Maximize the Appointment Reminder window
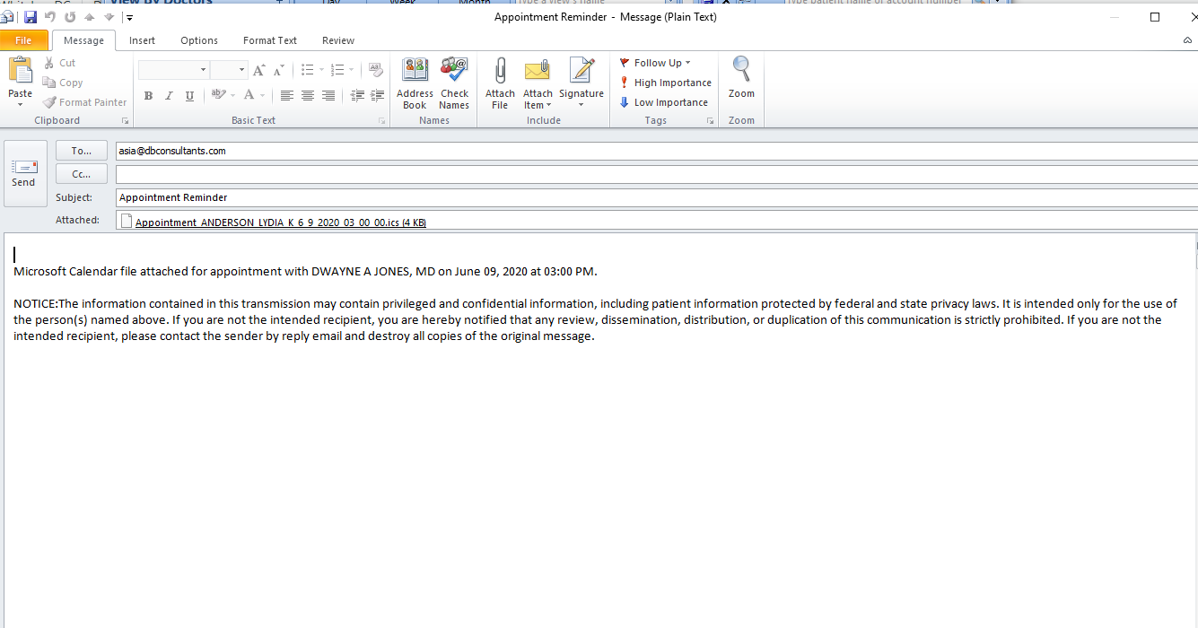 1155,17
